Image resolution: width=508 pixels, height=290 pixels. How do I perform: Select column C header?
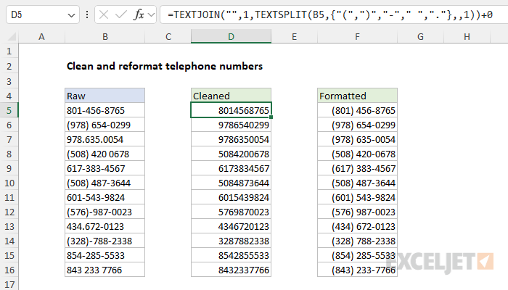168,36
